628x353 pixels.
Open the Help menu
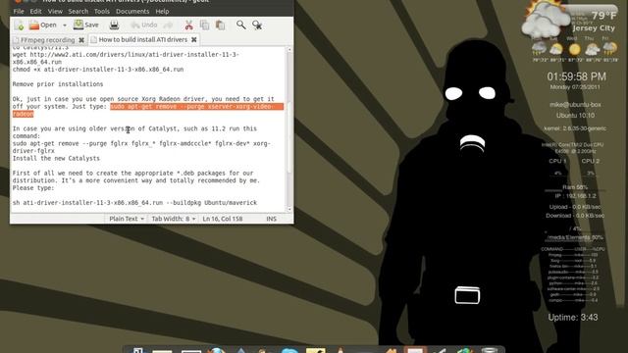[162, 11]
